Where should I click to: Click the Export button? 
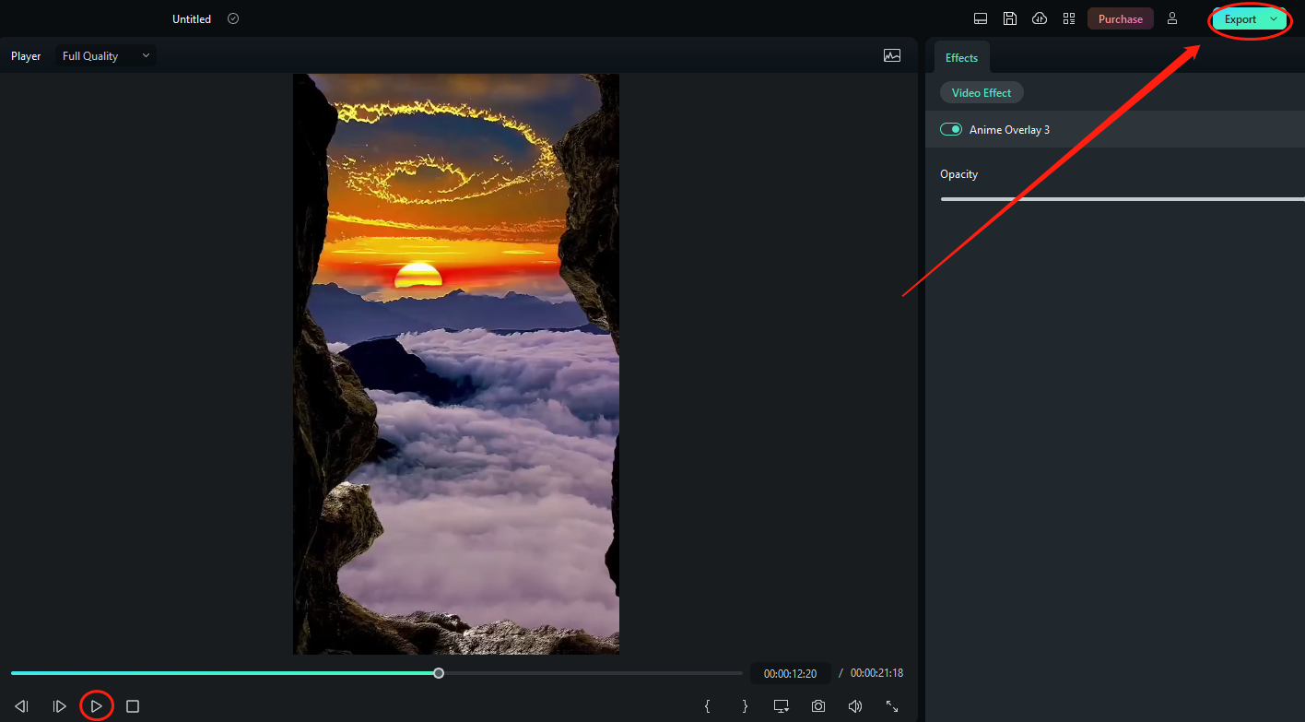[1240, 19]
